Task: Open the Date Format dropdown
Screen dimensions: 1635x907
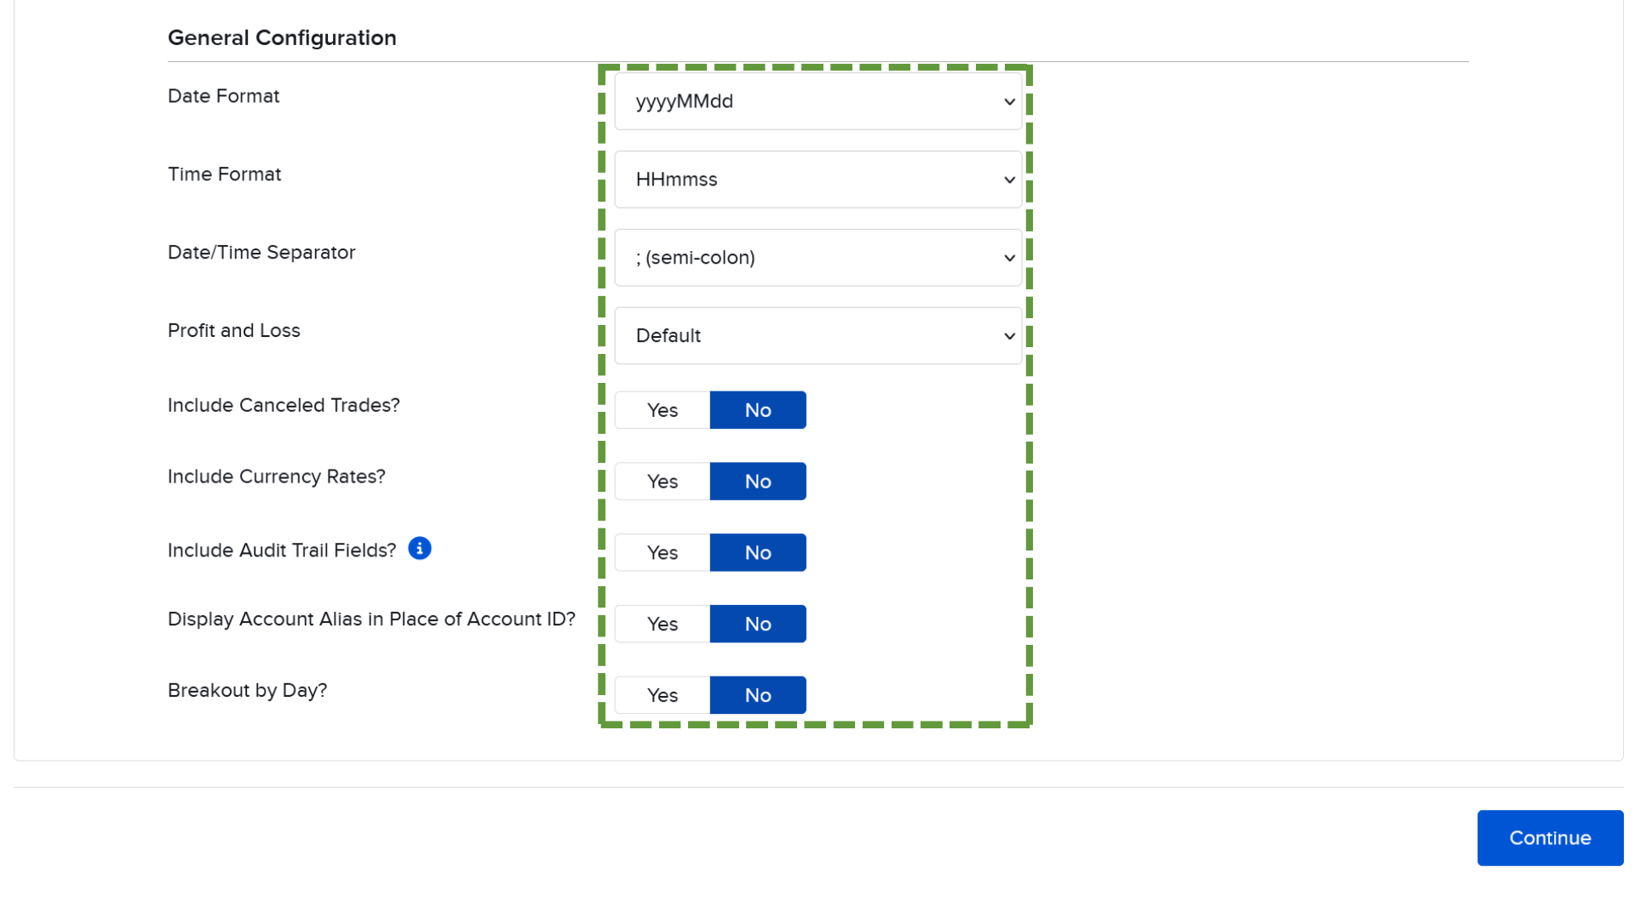Action: click(817, 100)
